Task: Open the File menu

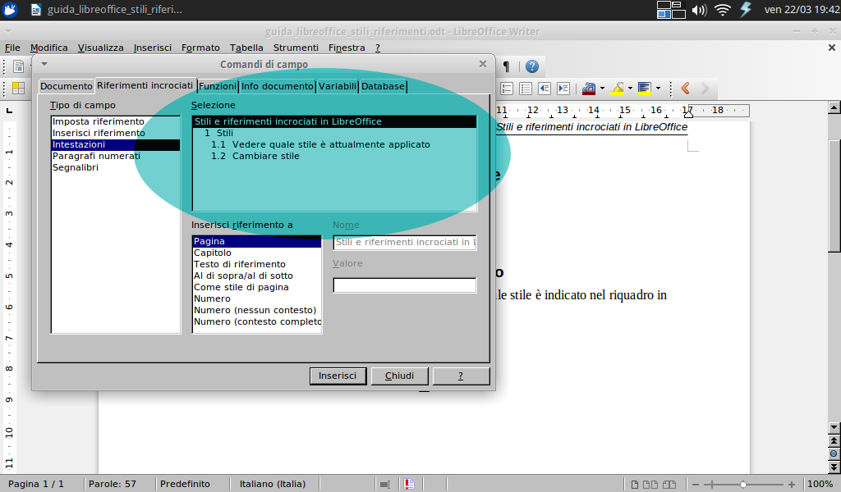Action: pyautogui.click(x=12, y=48)
